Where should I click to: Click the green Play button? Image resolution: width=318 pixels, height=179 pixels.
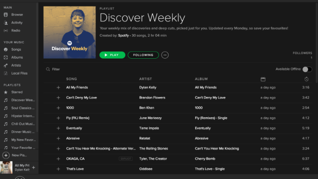(112, 55)
